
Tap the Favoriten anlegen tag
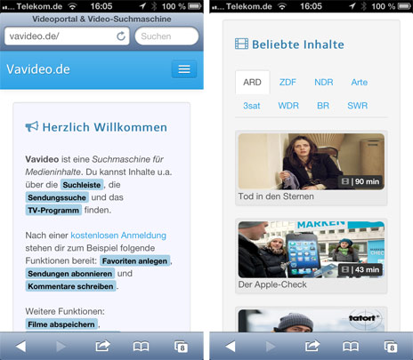pyautogui.click(x=134, y=261)
